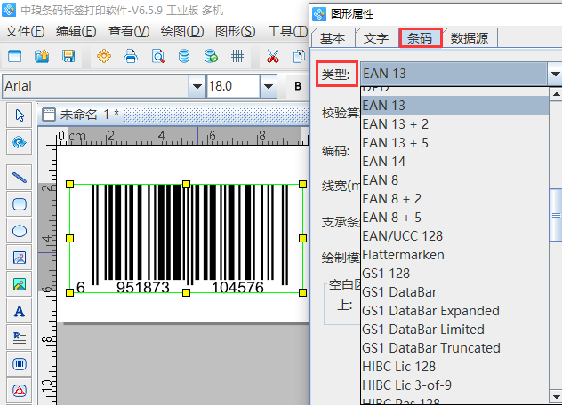Click the list scrollbar down arrow
Screen dimensions: 562x405
(x=556, y=397)
